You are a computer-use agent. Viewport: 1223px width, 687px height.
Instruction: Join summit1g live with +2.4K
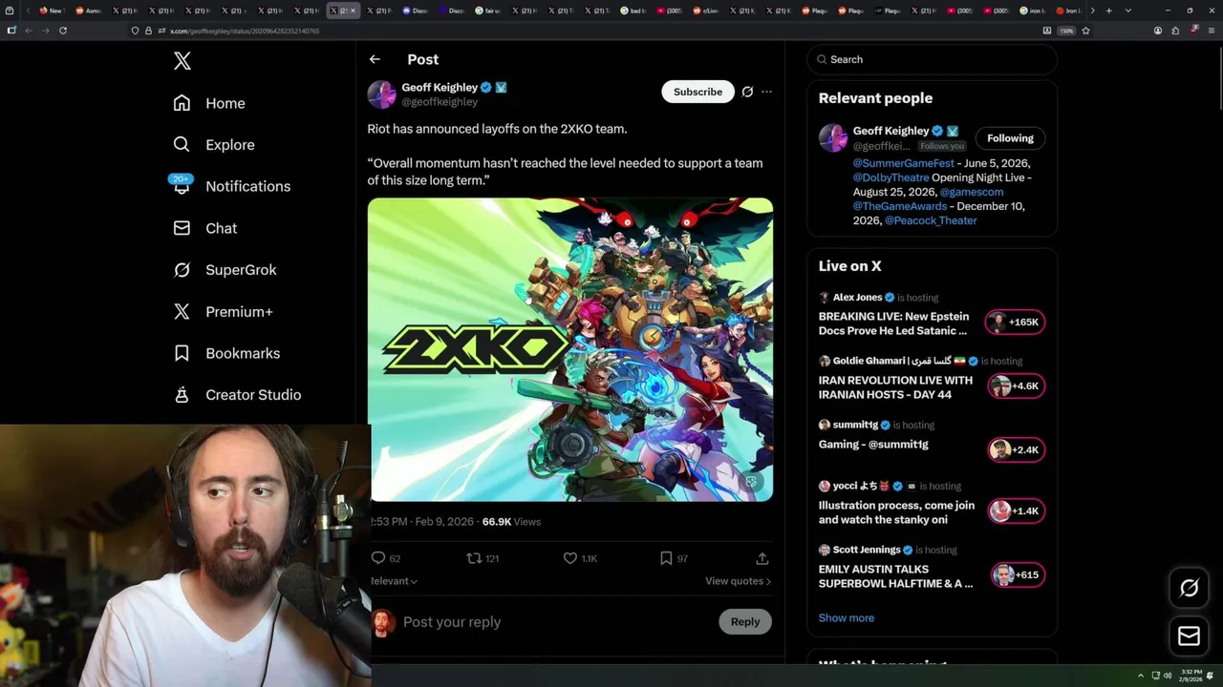coord(1016,450)
